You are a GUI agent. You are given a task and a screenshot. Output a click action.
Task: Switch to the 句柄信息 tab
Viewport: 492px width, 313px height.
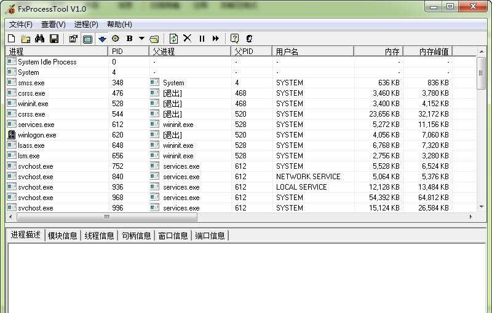(x=136, y=236)
